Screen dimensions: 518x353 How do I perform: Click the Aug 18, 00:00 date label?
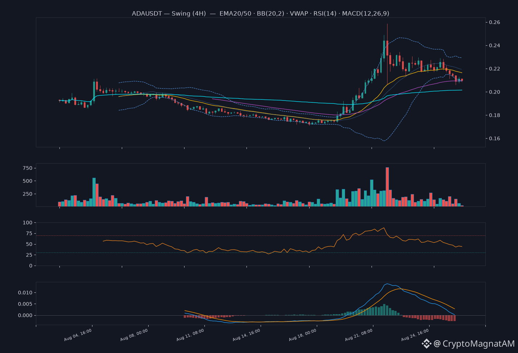click(x=303, y=335)
